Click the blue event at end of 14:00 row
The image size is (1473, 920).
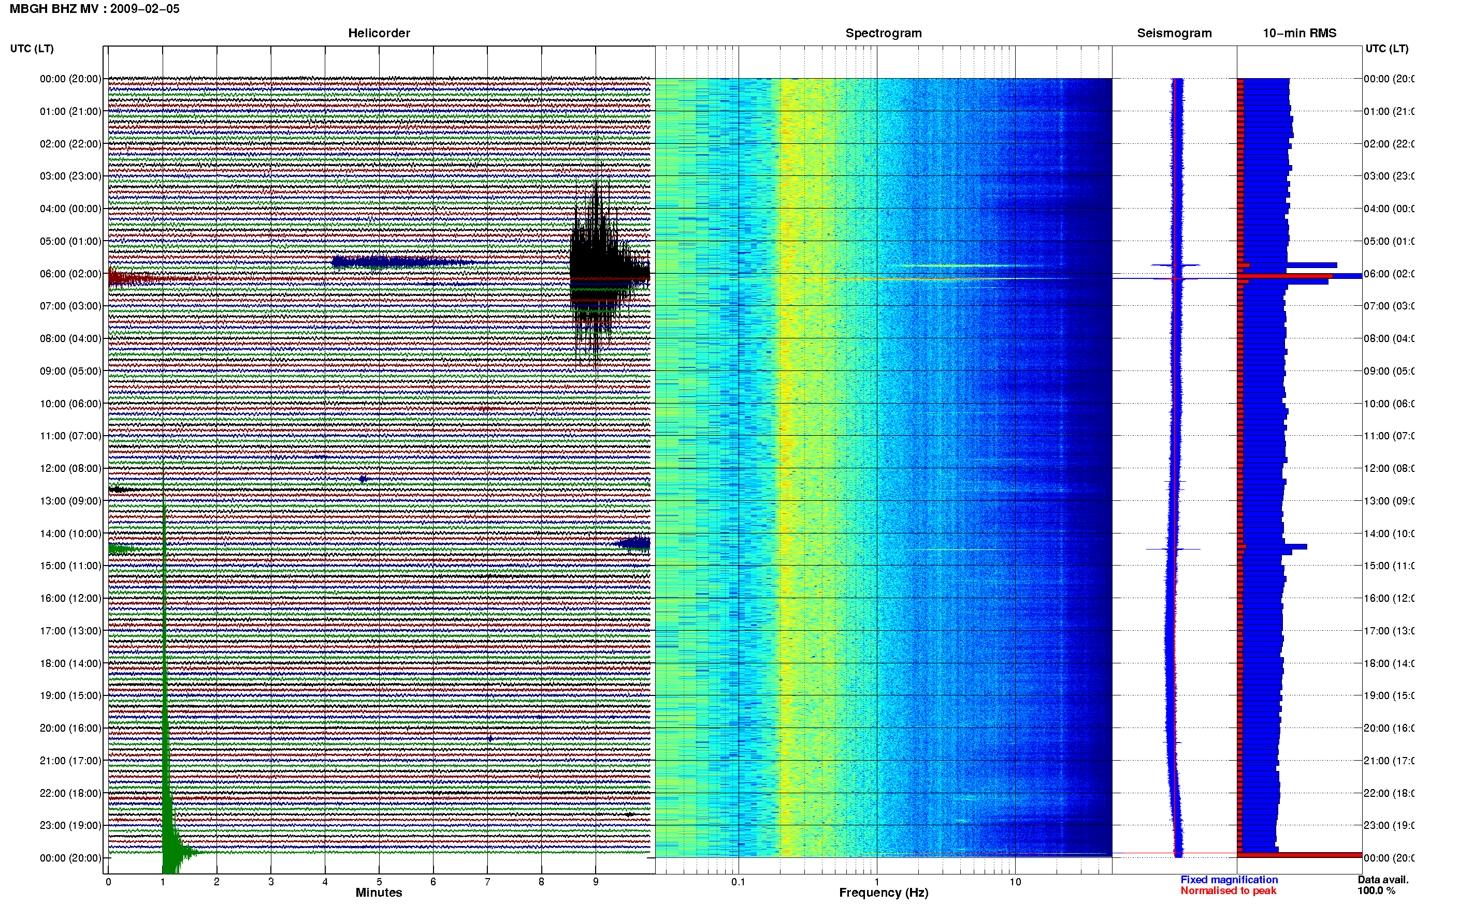pos(633,543)
